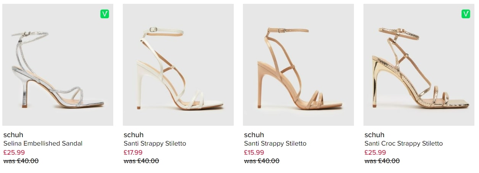
Task: Click was £40.00 under Santi Croc Stiletto
Action: 382,161
